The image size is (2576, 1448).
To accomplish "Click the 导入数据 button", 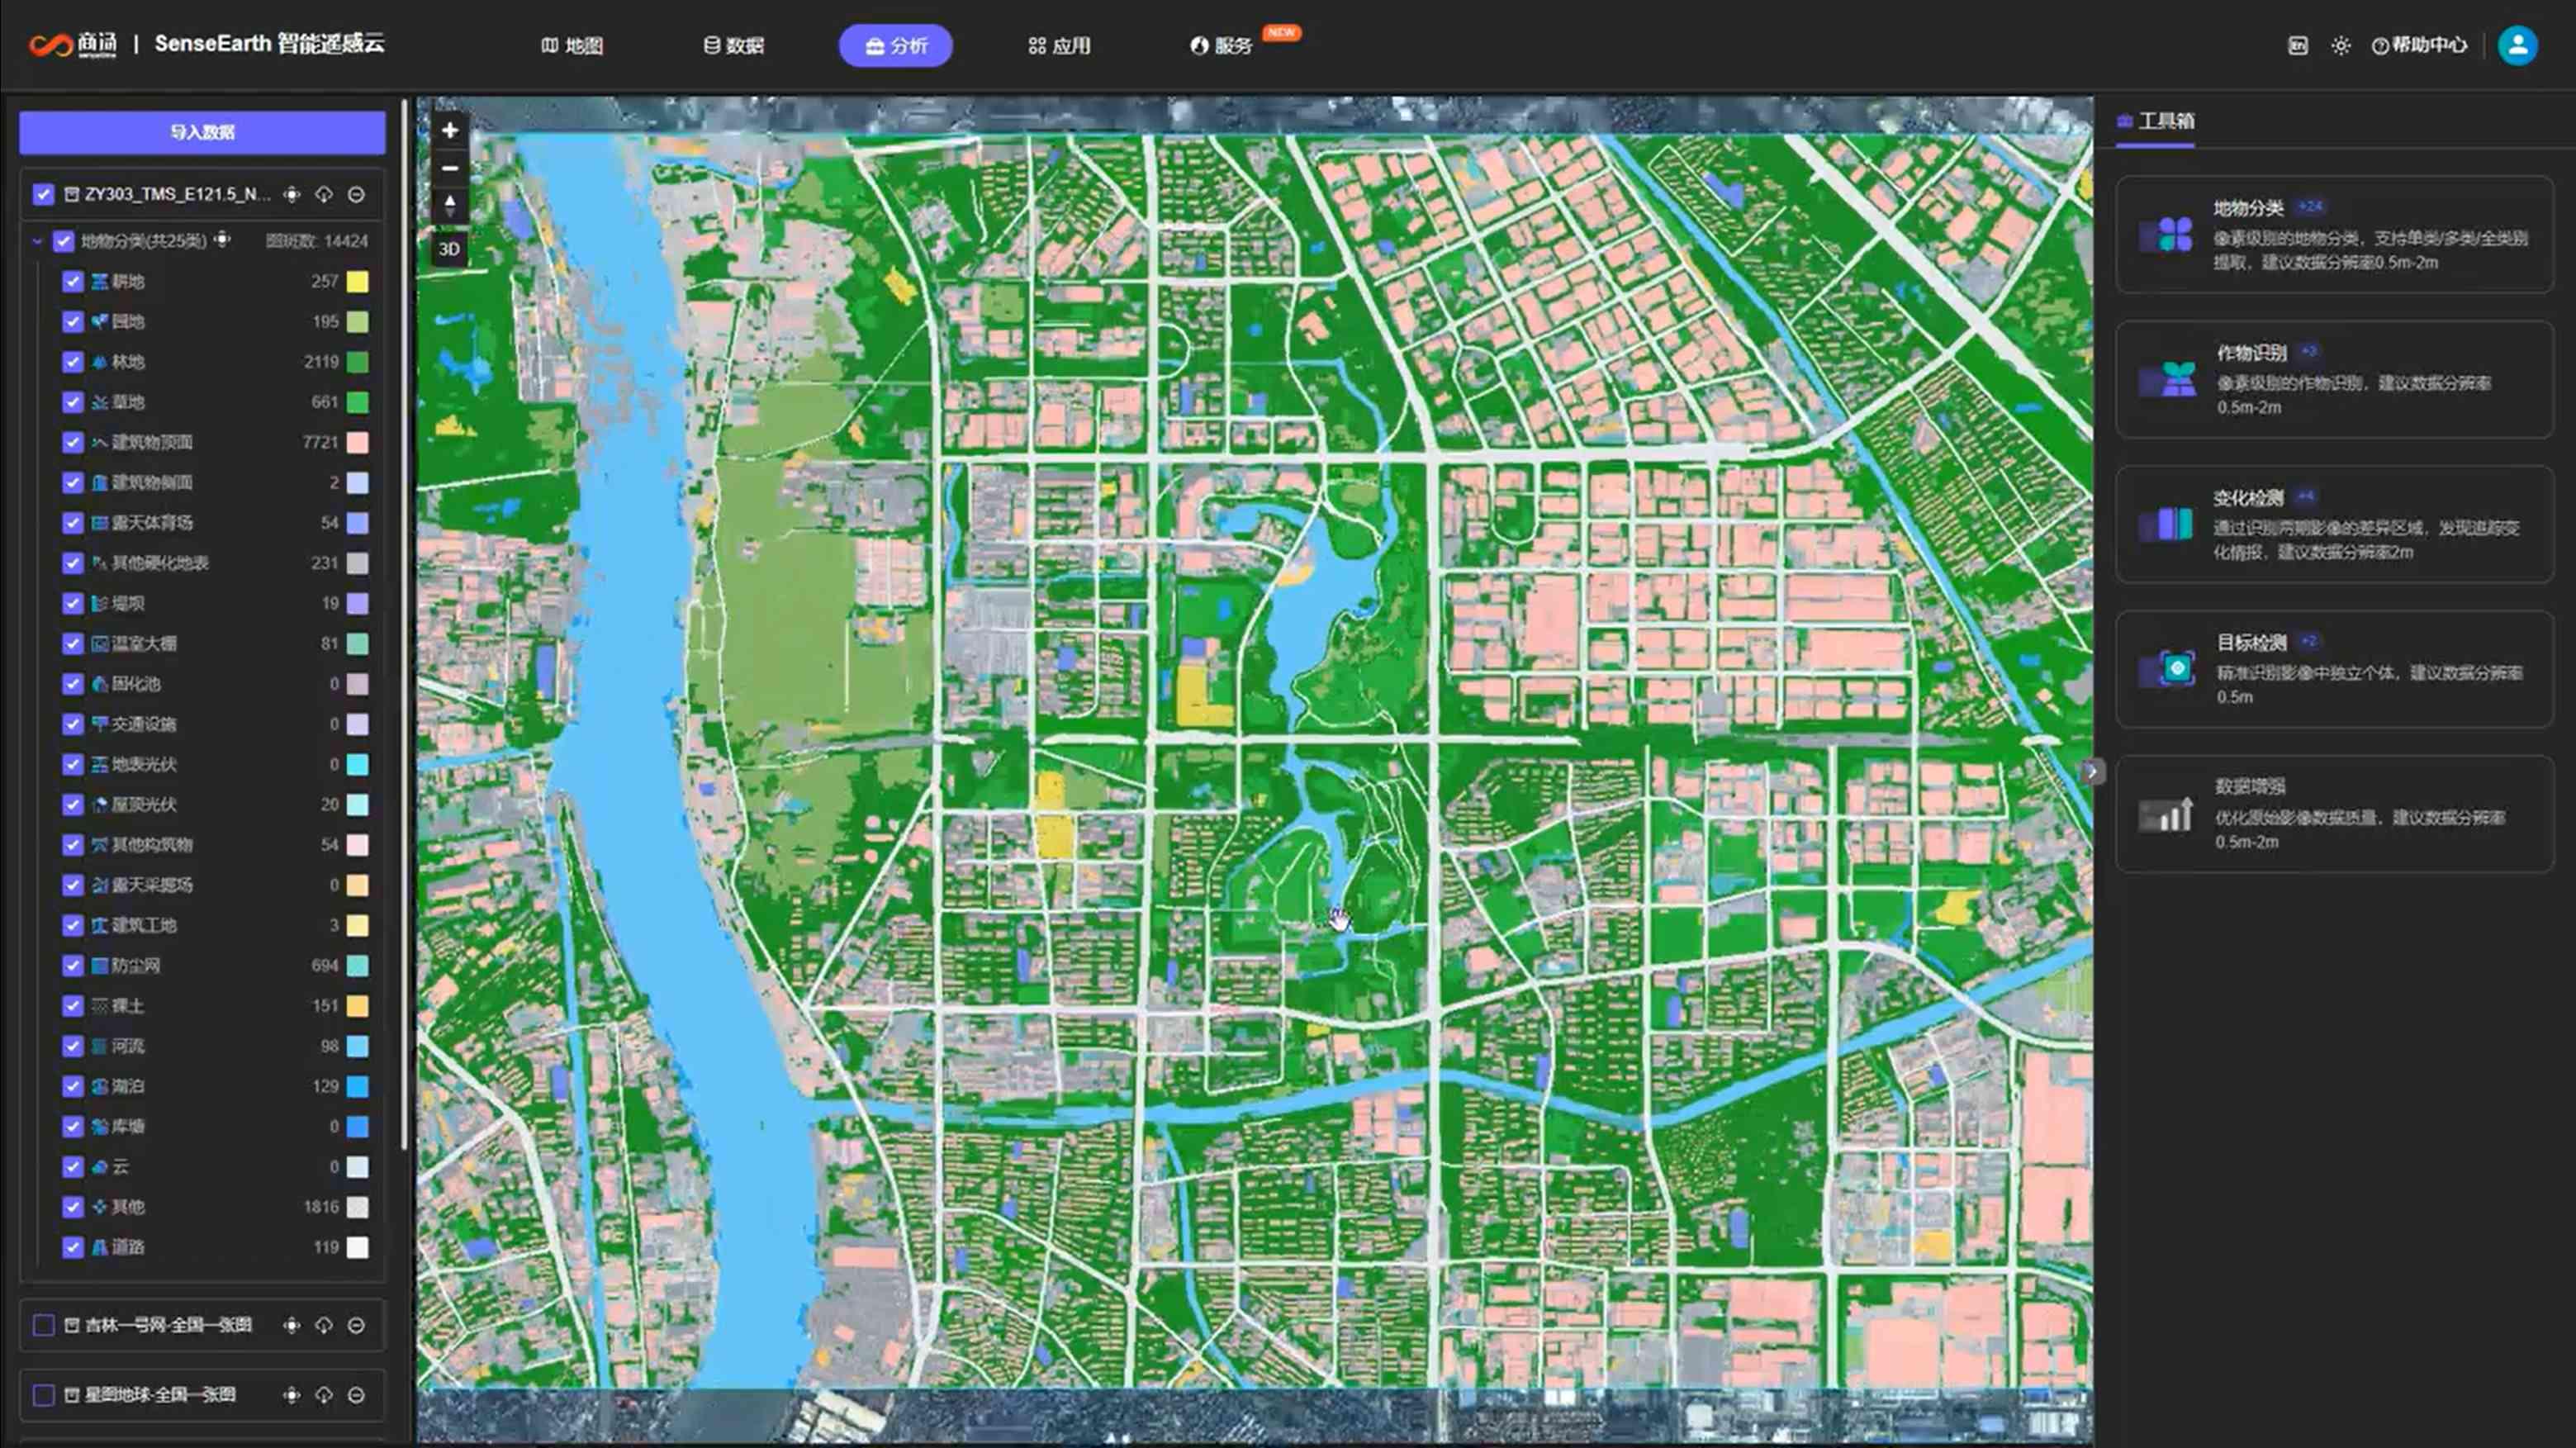I will point(202,132).
